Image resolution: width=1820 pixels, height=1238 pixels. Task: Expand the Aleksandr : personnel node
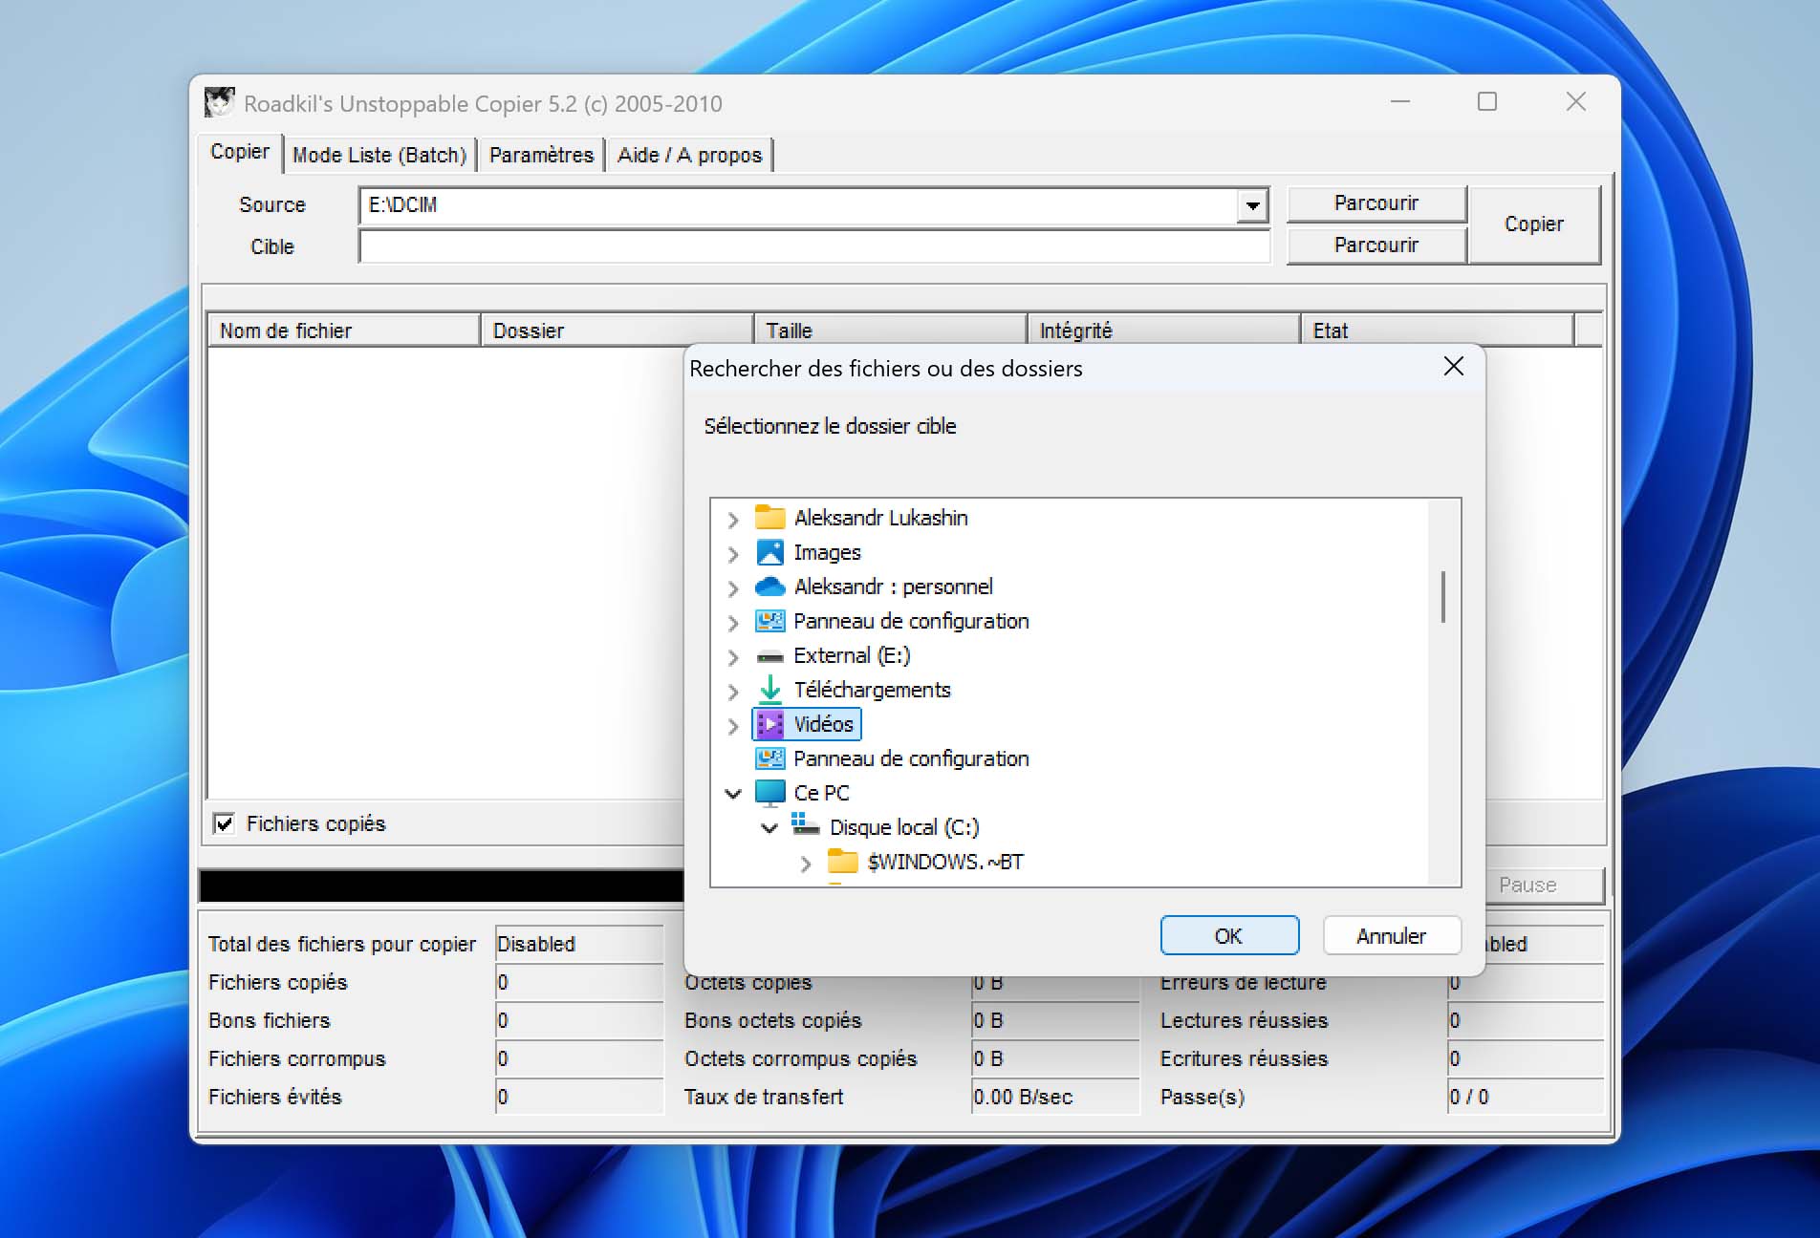point(733,588)
